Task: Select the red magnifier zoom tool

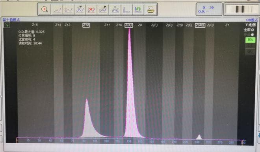Action: [44, 9]
